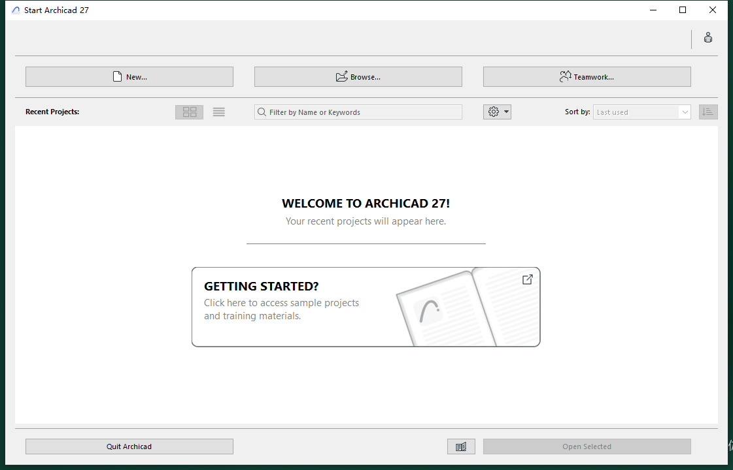Open sample projects via Getting Started link
Image resolution: width=733 pixels, height=470 pixels.
click(281, 302)
